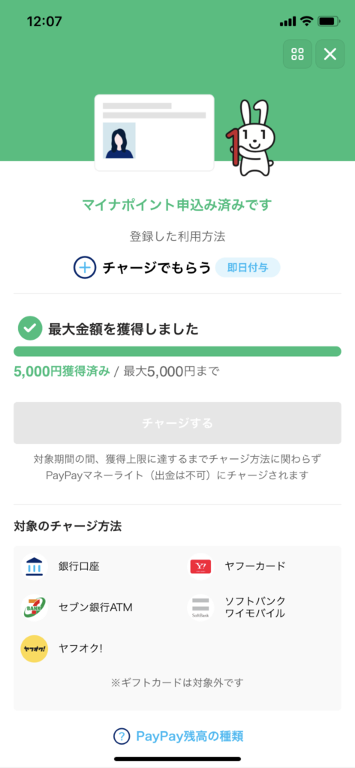Close the My Number Point screen
This screenshot has width=355, height=768.
tap(330, 54)
